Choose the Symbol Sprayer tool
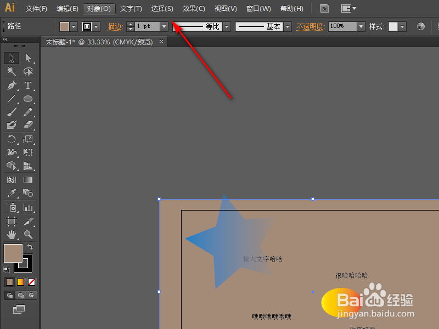The image size is (439, 329). coord(12,207)
